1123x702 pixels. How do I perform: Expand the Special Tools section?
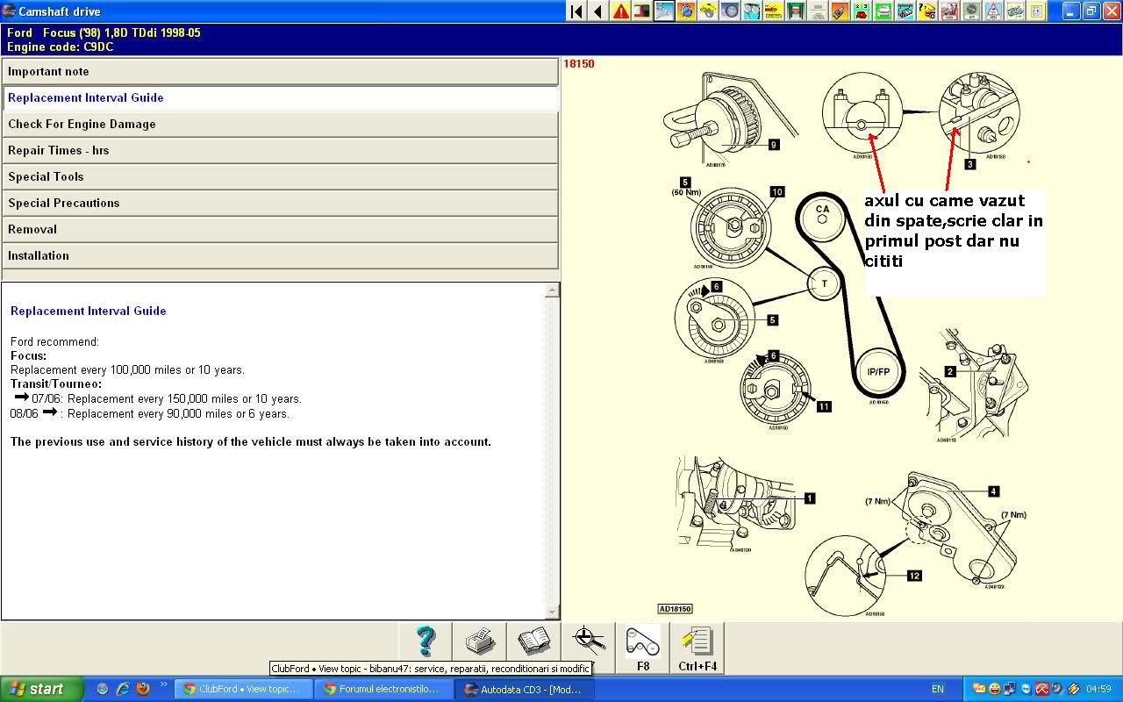pyautogui.click(x=280, y=177)
